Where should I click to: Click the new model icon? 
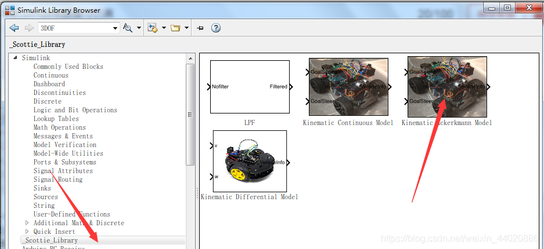coord(153,28)
